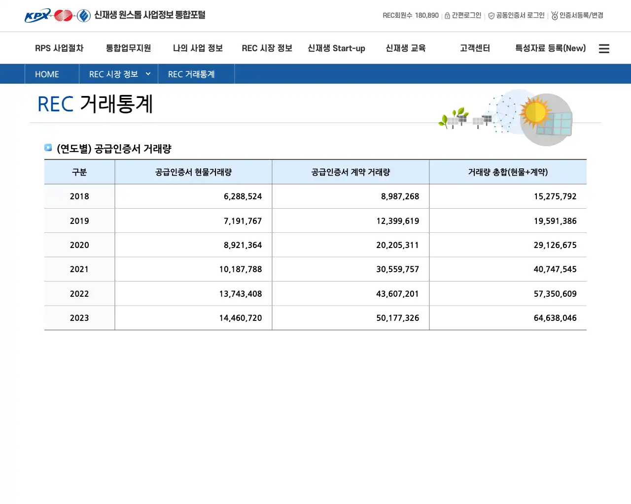Click the value 12,399,619
Image resolution: width=631 pixels, height=504 pixels.
[x=397, y=221]
